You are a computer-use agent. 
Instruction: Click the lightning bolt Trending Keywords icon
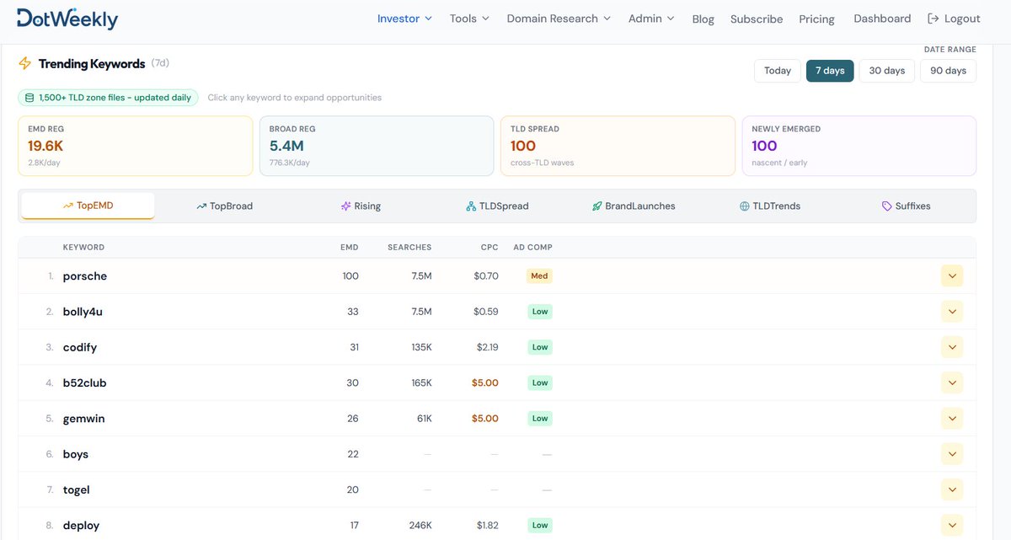point(25,63)
